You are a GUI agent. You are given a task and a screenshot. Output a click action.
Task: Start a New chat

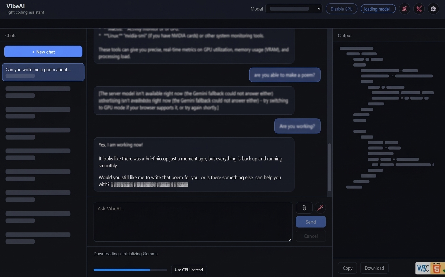[x=43, y=52]
